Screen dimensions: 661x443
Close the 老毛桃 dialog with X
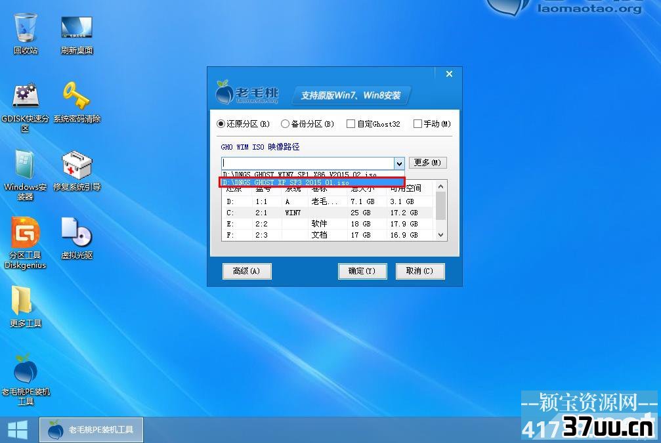coord(450,74)
